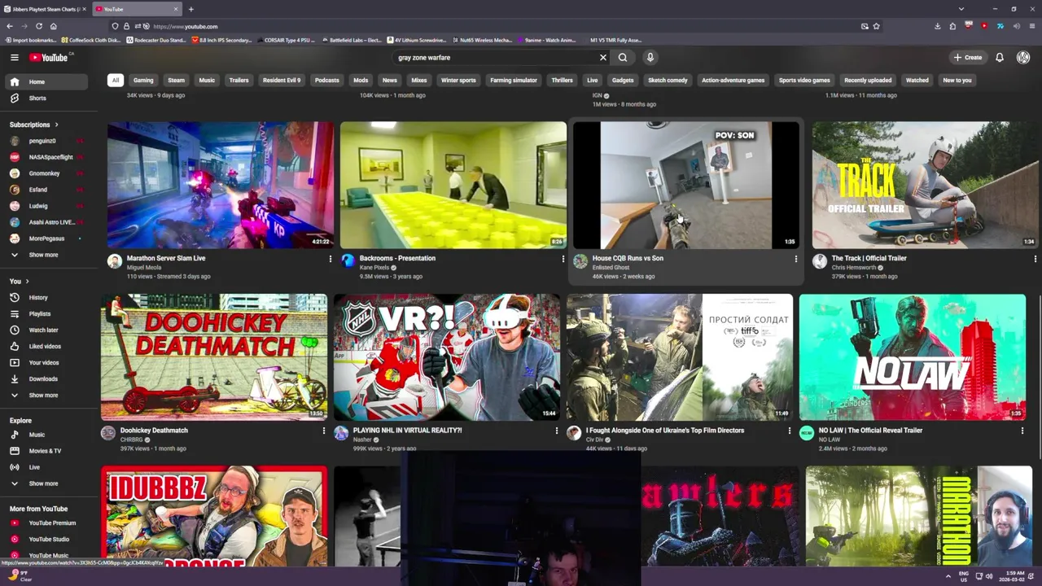Open penguinz0 subscription channel
This screenshot has width=1042, height=586.
pyautogui.click(x=45, y=142)
